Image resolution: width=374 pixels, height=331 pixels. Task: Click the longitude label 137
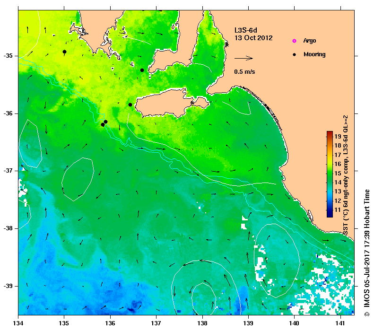156,323
